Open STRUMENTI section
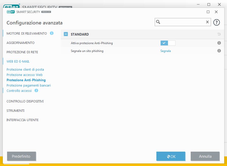This screenshot has width=227, height=166. pyautogui.click(x=15, y=111)
